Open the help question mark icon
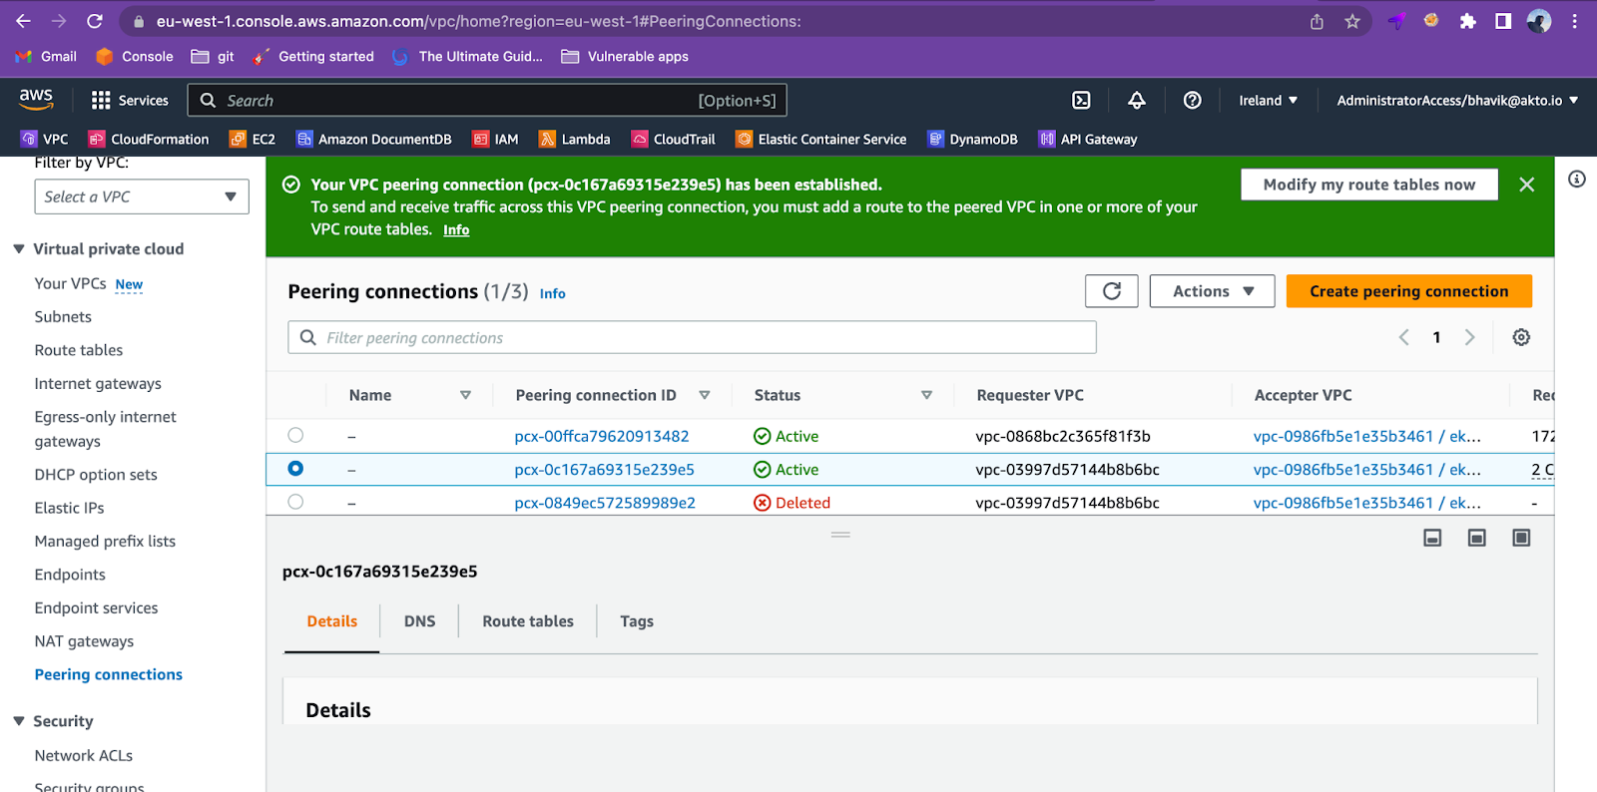 pos(1192,100)
